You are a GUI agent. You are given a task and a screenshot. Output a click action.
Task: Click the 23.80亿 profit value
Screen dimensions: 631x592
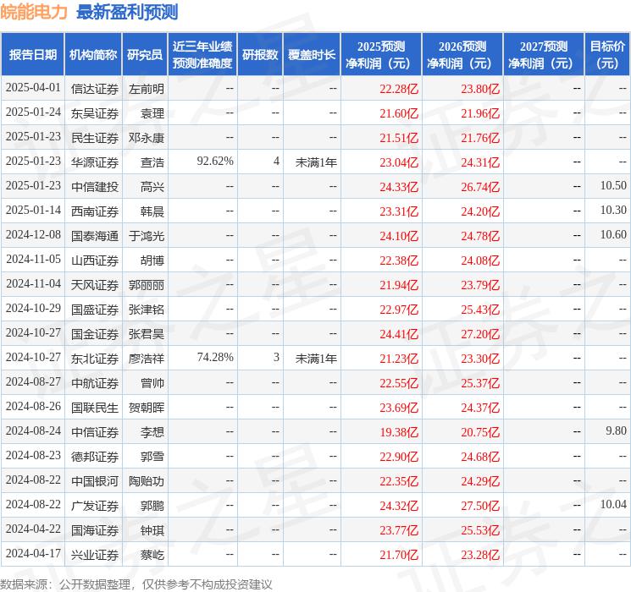[480, 89]
